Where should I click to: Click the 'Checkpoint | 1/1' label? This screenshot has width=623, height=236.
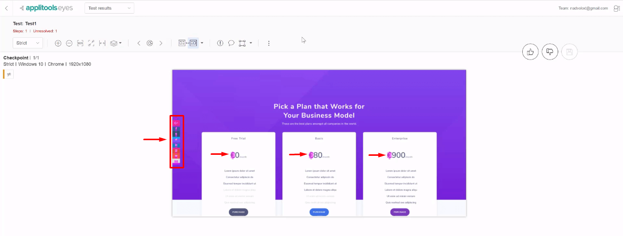coord(21,58)
